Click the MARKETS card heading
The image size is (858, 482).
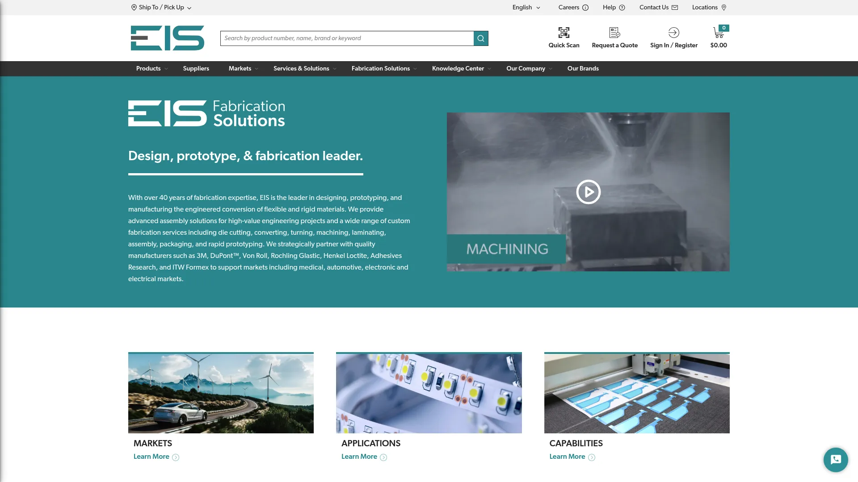pos(153,444)
